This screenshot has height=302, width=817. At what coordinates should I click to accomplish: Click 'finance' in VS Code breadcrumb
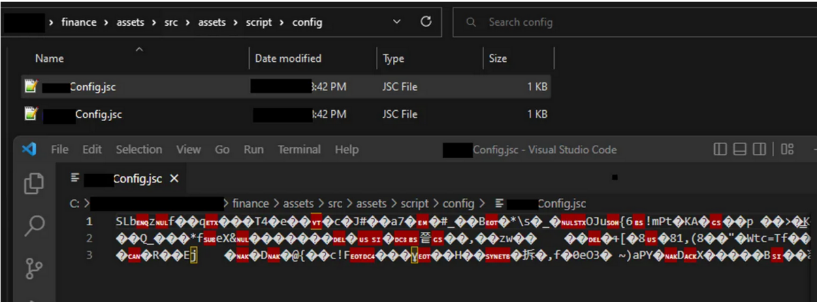tap(251, 203)
